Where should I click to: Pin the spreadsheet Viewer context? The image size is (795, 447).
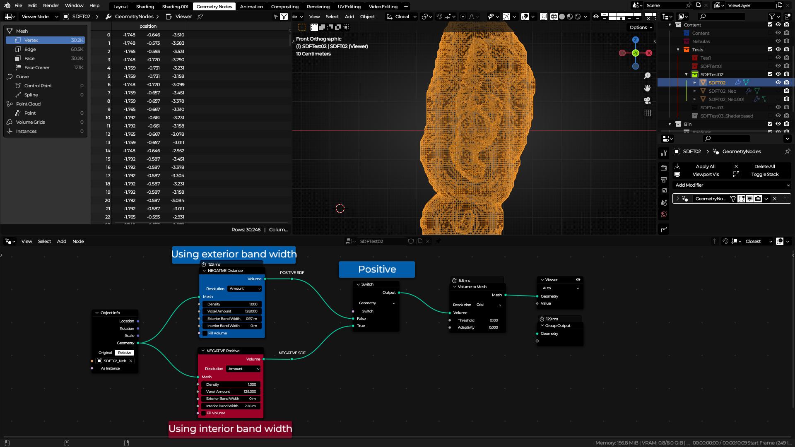200,17
